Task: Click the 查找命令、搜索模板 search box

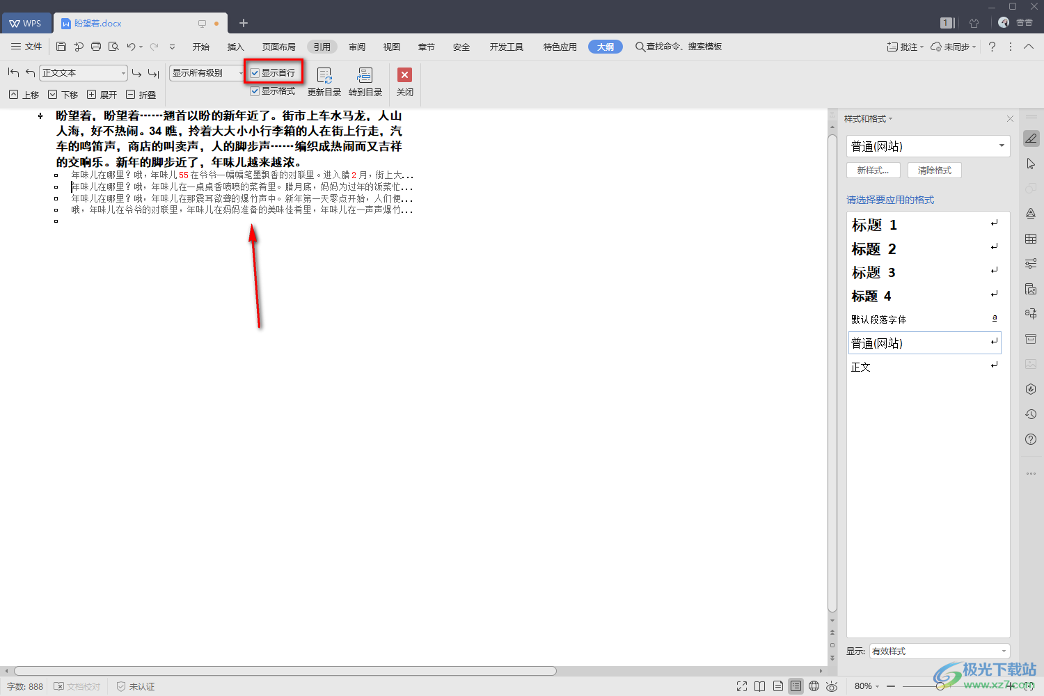Action: click(x=679, y=47)
